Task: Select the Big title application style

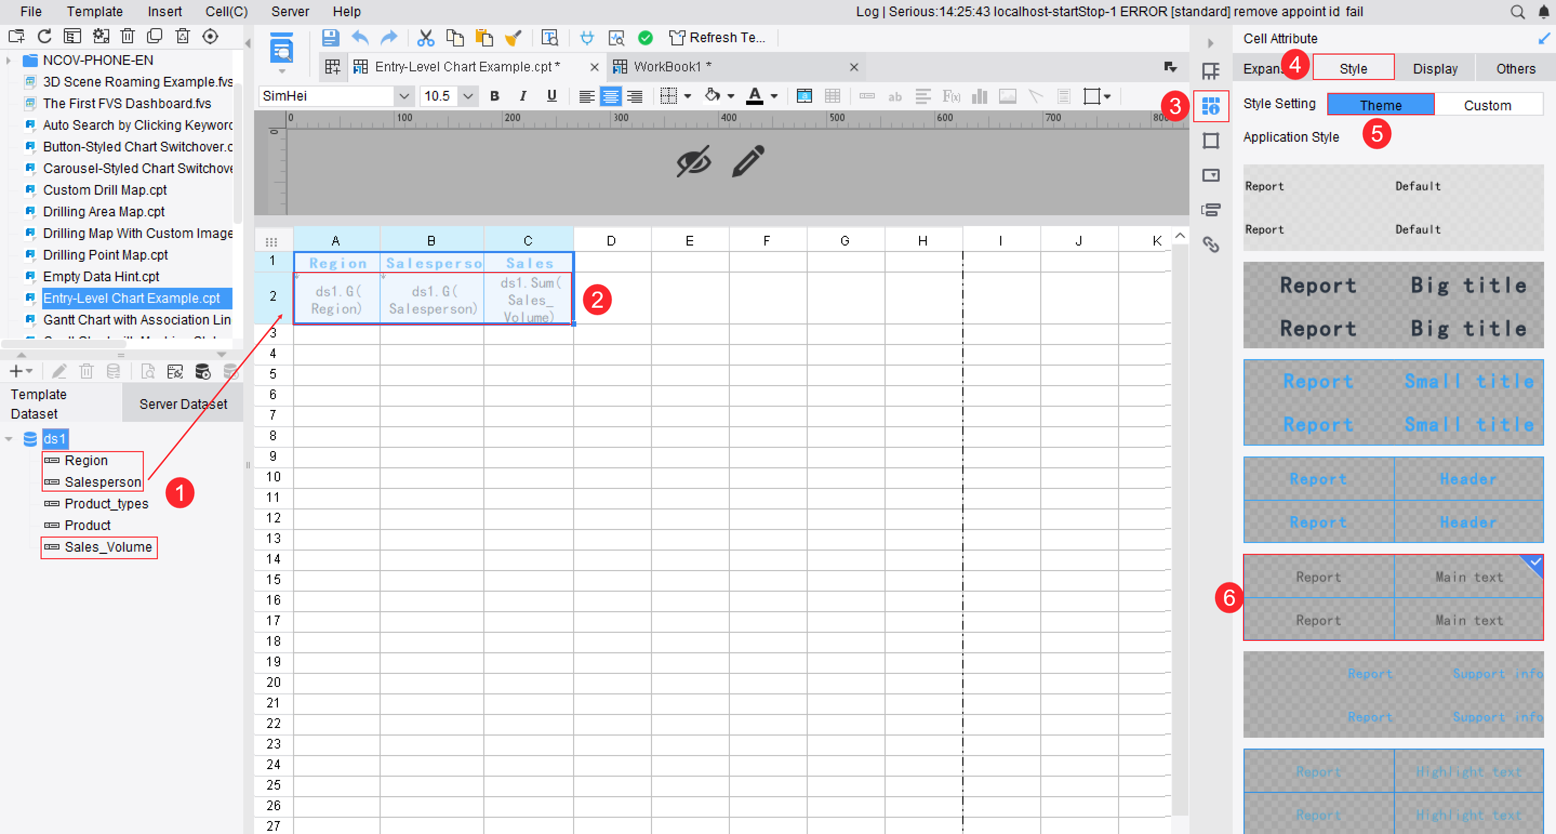Action: pos(1393,306)
